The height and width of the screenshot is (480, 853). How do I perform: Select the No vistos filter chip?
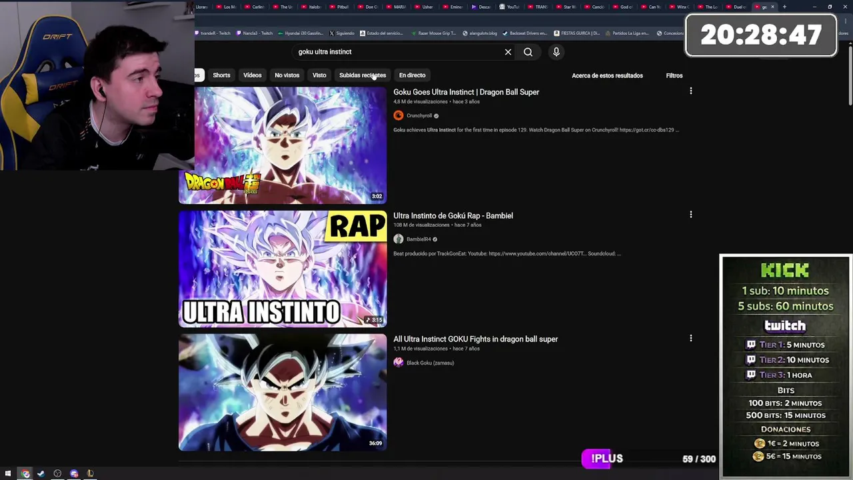(x=287, y=75)
